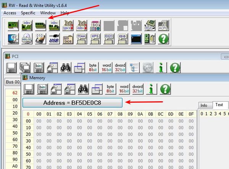Select memory cell row 00 column 00
The width and height of the screenshot is (229, 169).
(39, 121)
